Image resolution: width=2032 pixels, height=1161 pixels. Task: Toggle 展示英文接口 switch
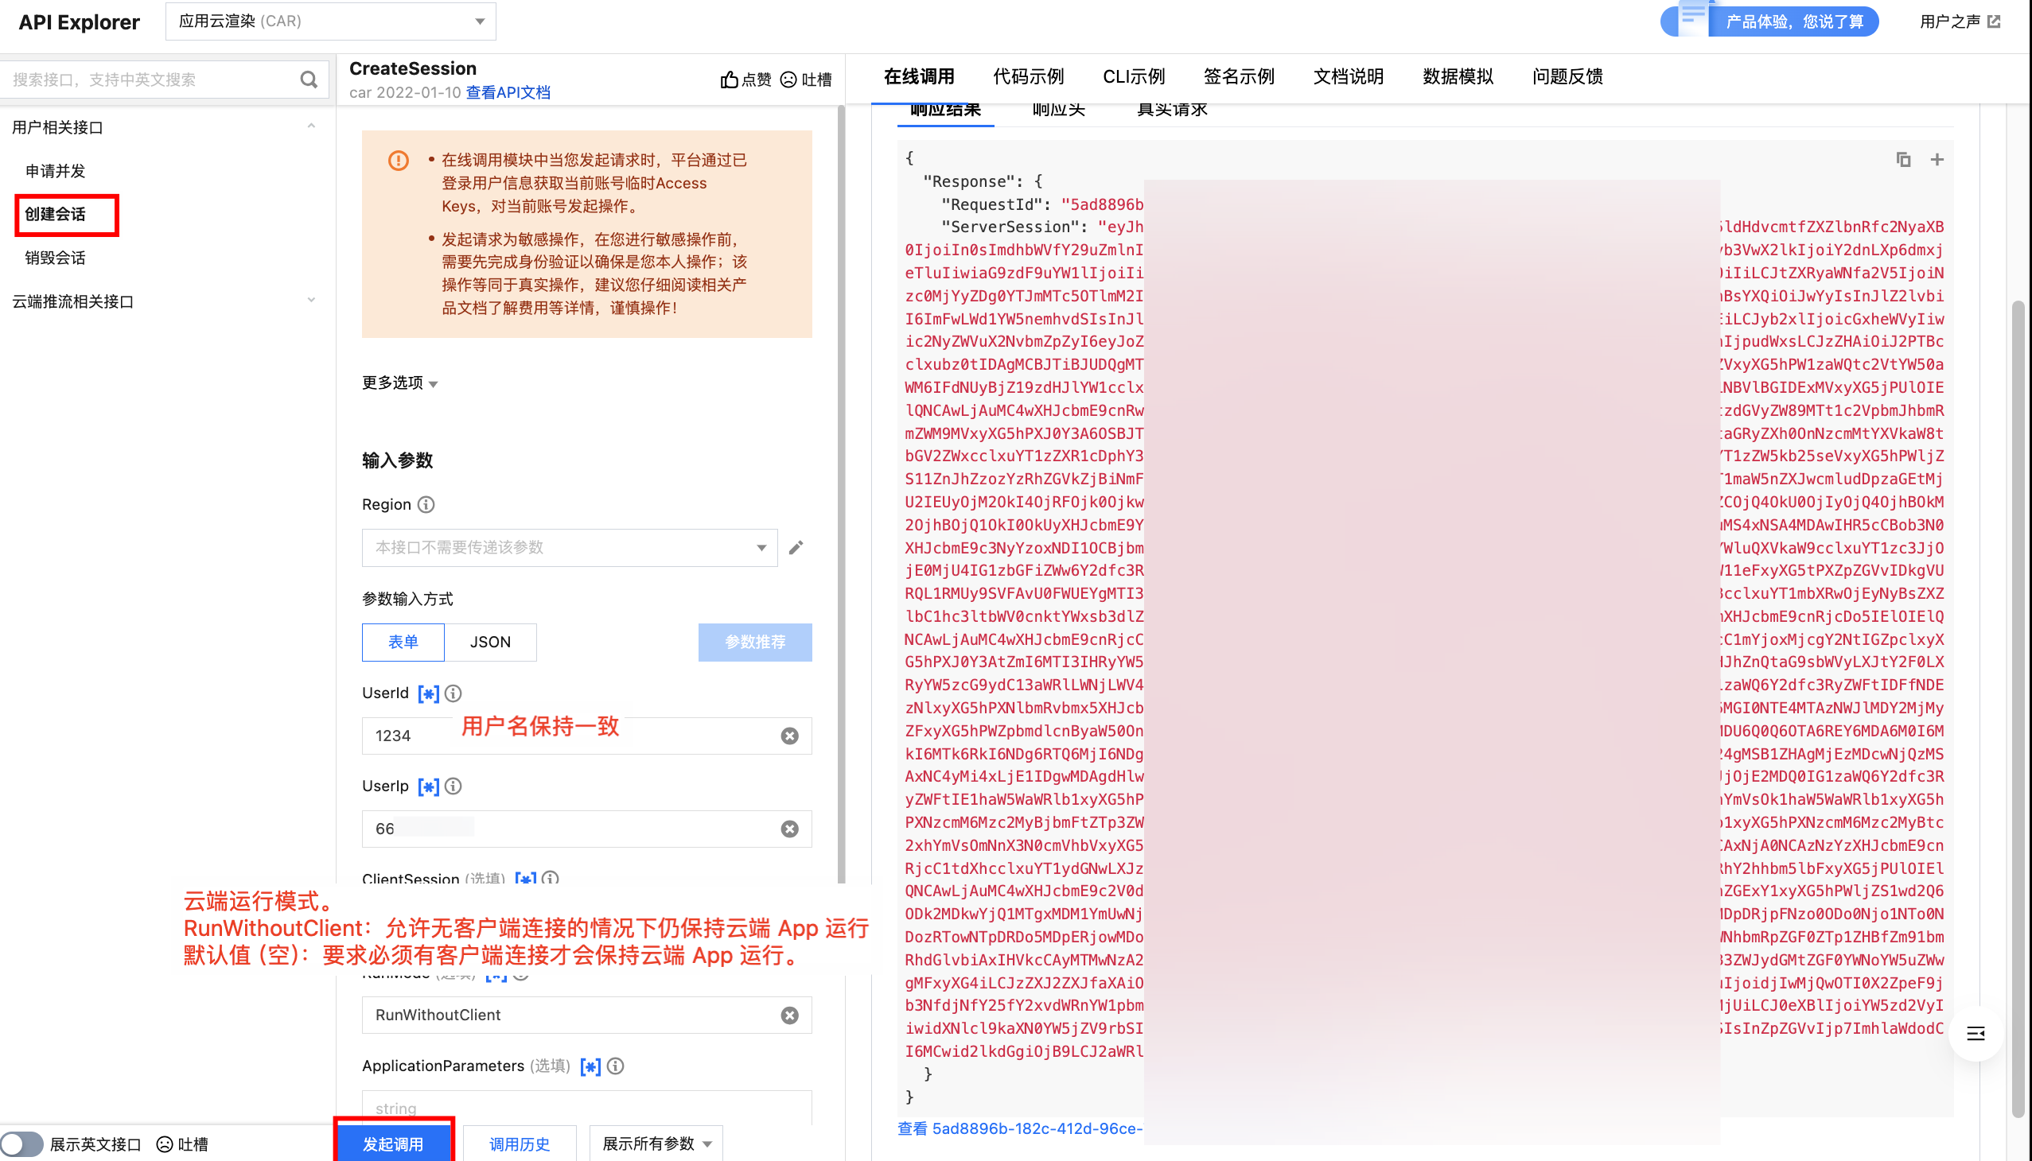22,1144
